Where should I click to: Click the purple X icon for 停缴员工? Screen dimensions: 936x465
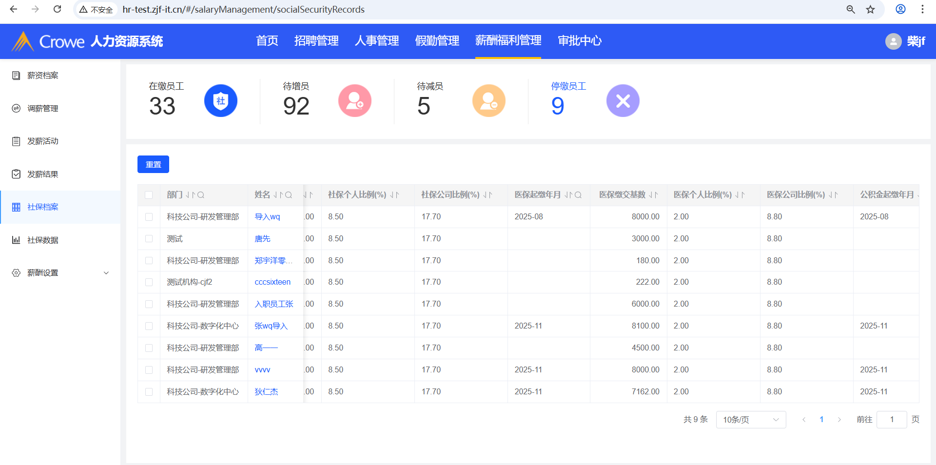[623, 101]
